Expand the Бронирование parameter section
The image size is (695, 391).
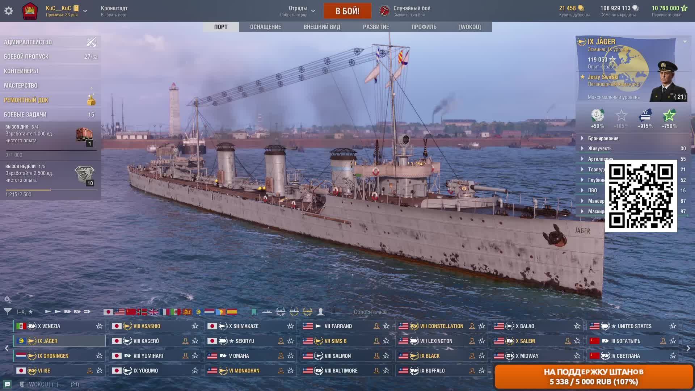[603, 138]
